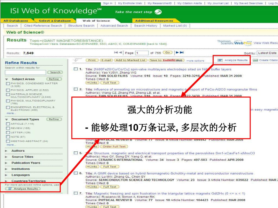This screenshot has height=208, width=278.
Task: Open the Web of Science tab
Action: tap(96, 21)
